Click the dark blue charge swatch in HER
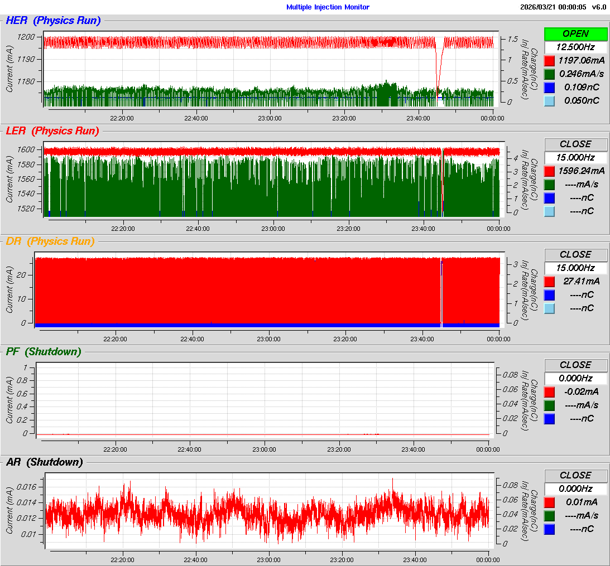610x566 pixels. (550, 87)
